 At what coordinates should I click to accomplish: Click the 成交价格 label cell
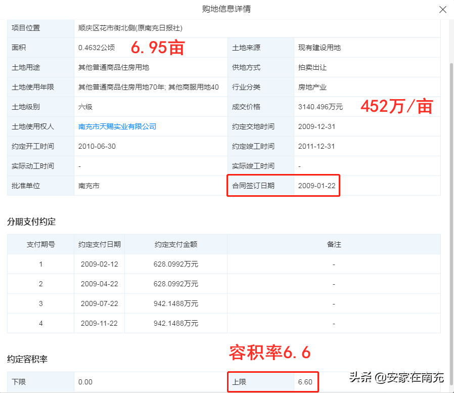coord(260,107)
